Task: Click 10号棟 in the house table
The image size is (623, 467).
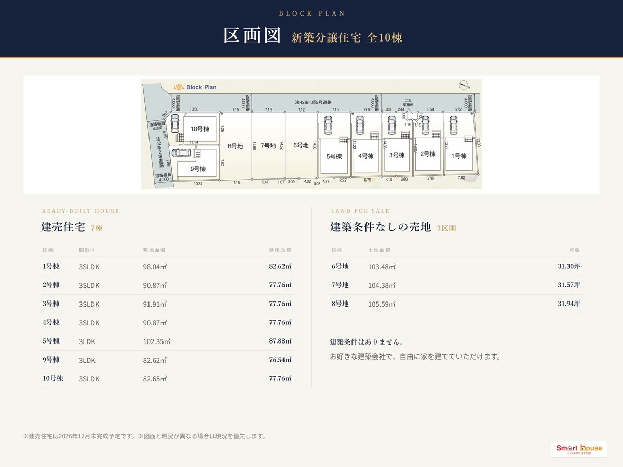Action: coord(52,378)
